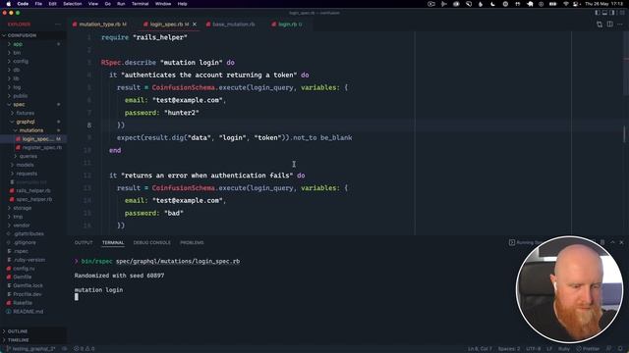Viewport: 629px width, 353px height.
Task: Open spec_helper.rb file
Action: [33, 199]
